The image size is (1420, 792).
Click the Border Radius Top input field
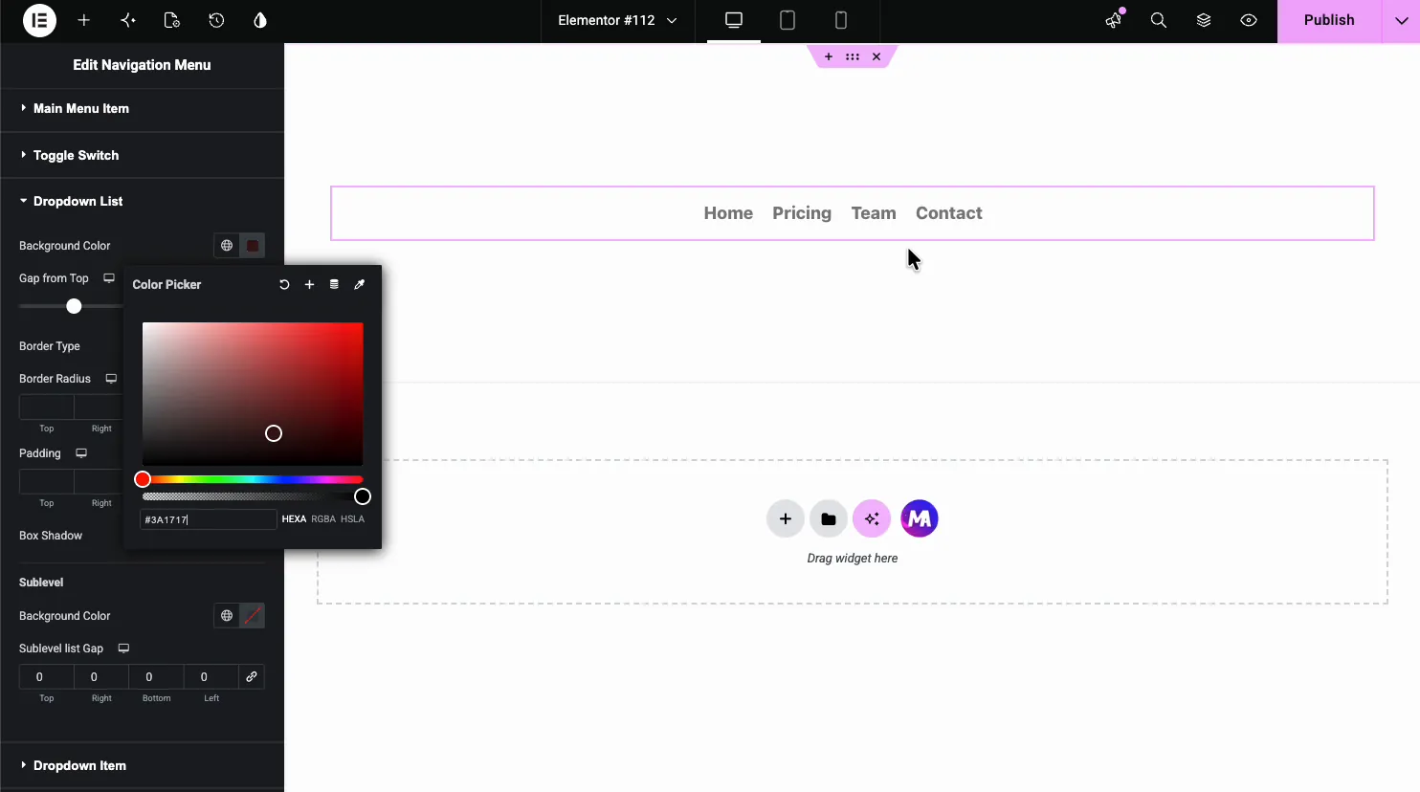coord(46,407)
